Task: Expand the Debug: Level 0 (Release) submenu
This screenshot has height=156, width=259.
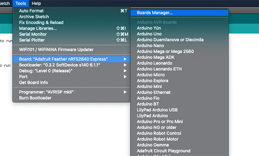Action: point(71,71)
